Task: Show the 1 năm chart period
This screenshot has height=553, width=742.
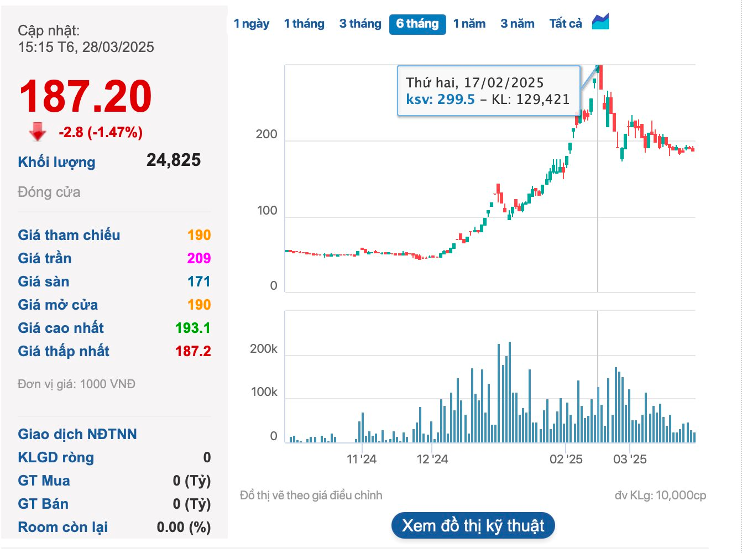Action: coord(469,24)
